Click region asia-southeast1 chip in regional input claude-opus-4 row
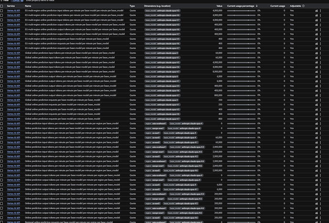Viewport: 329px width, 223px height. (156, 123)
